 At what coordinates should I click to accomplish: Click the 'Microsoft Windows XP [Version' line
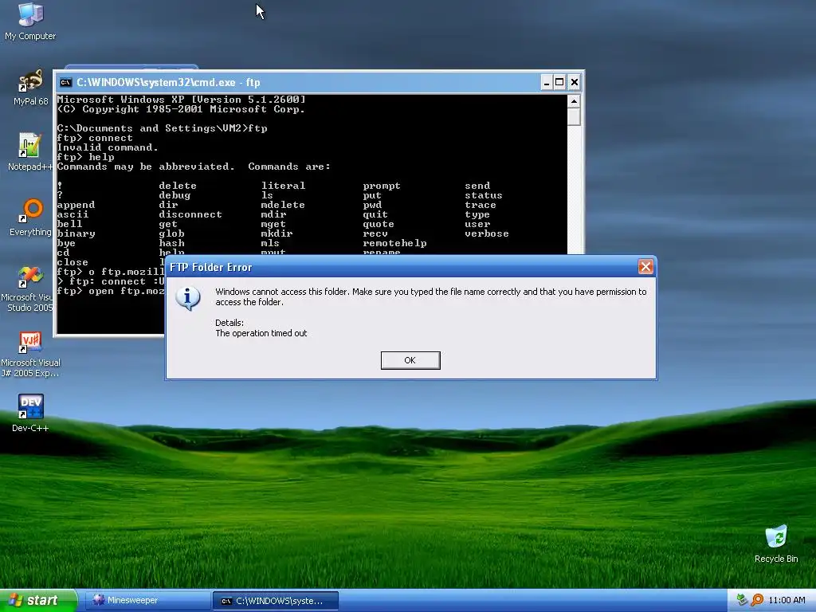click(x=181, y=100)
